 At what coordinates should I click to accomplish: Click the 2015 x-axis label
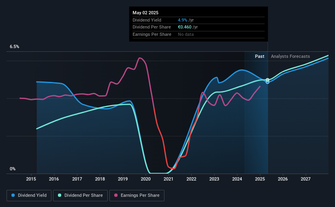click(x=31, y=179)
